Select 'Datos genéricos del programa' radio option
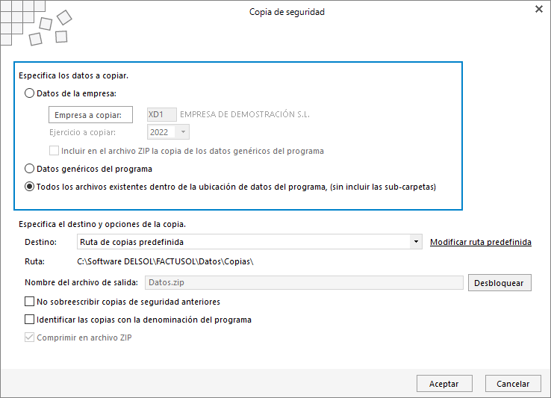 (30, 169)
